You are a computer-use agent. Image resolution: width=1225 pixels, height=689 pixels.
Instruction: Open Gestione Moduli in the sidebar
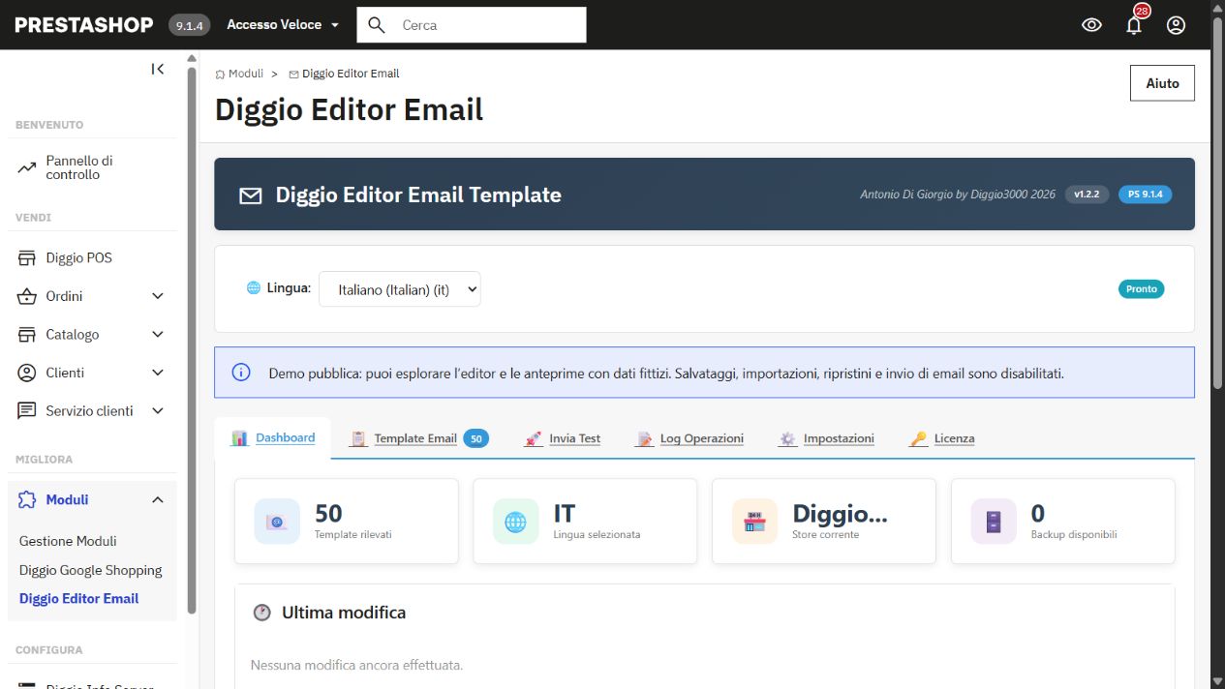(x=68, y=541)
